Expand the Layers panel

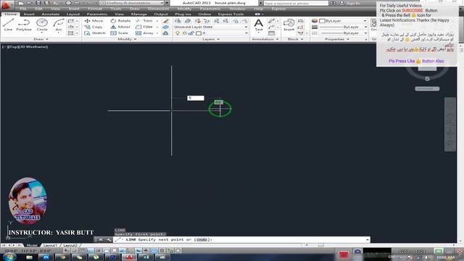pyautogui.click(x=211, y=39)
